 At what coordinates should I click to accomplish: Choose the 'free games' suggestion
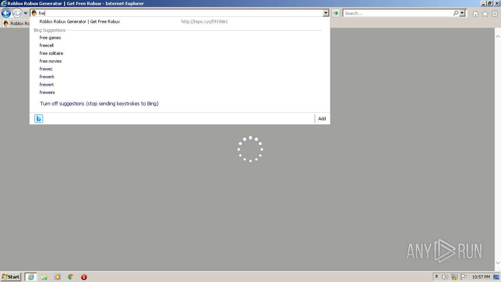click(x=50, y=38)
